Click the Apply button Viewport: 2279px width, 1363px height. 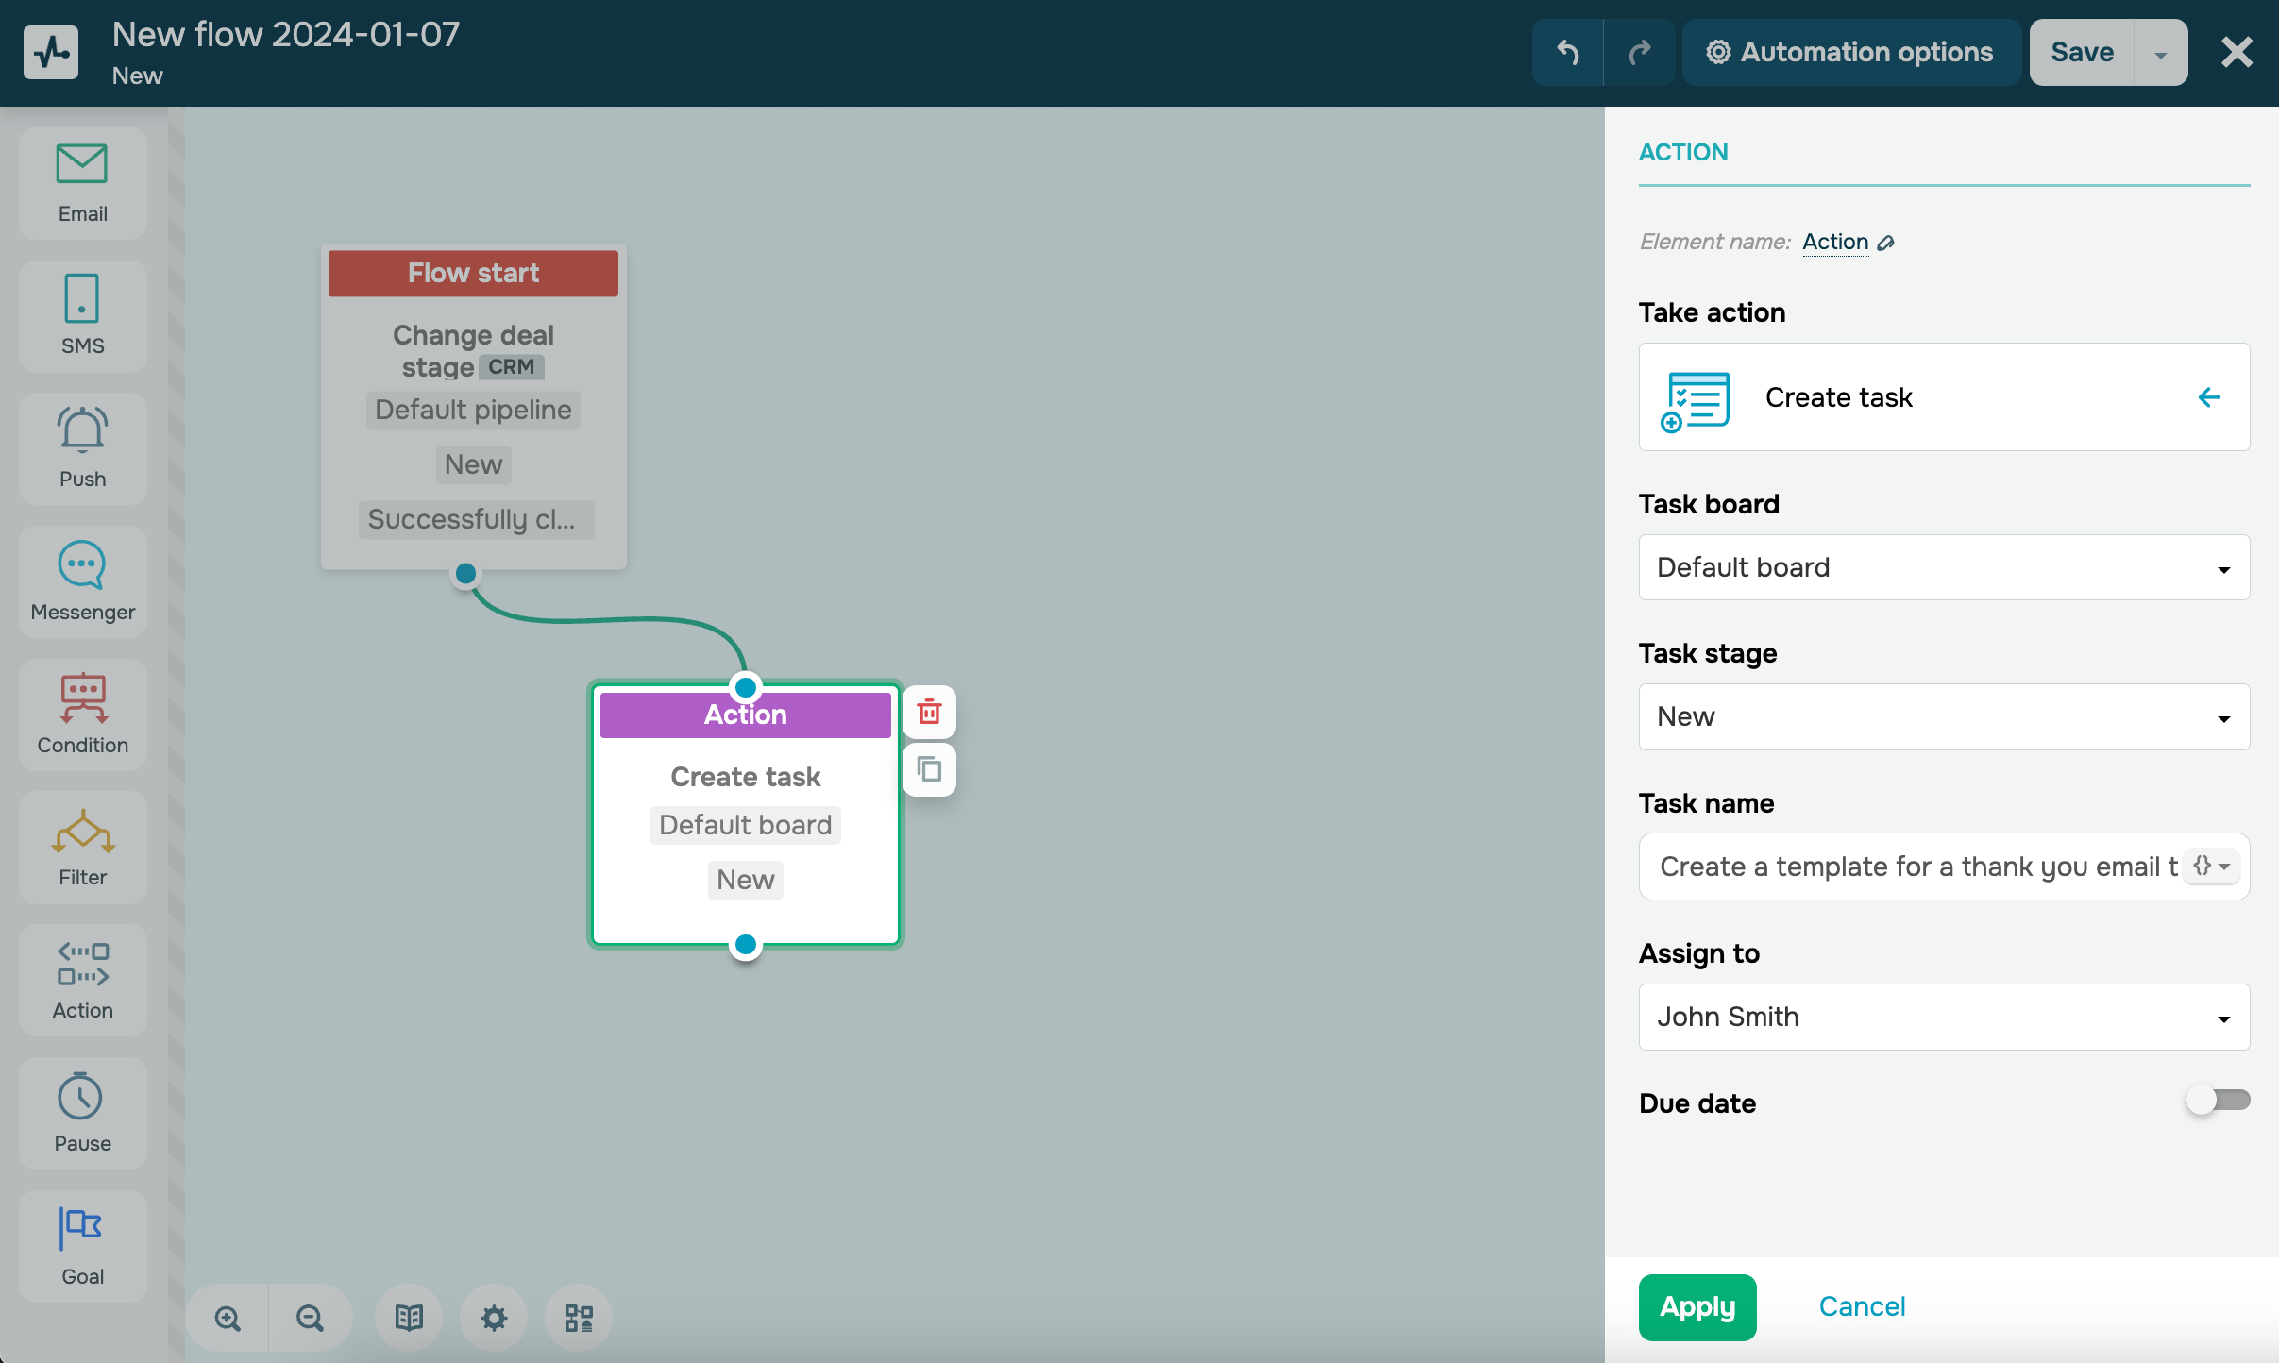(x=1697, y=1307)
